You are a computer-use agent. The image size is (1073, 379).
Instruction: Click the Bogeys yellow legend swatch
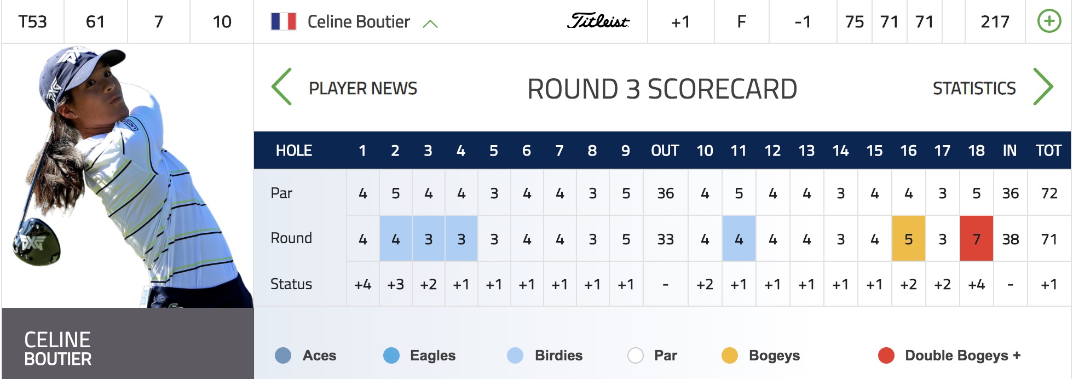(730, 355)
